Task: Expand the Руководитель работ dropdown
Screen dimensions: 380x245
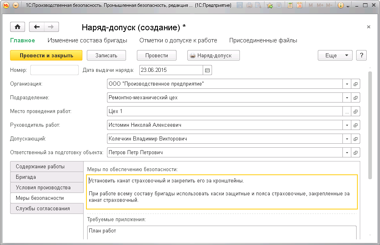Action: [347, 125]
